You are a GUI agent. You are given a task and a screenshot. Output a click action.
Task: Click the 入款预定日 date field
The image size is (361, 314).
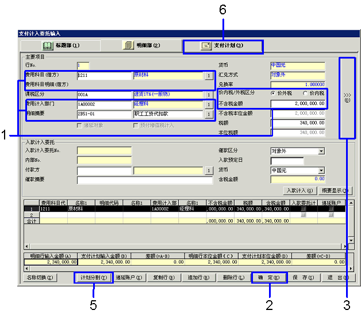click(x=287, y=161)
